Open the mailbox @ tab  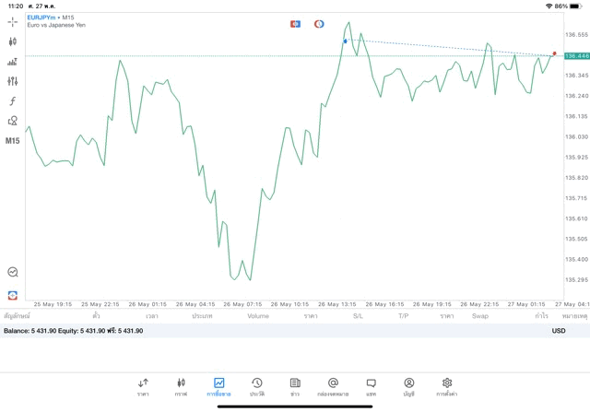click(x=333, y=386)
